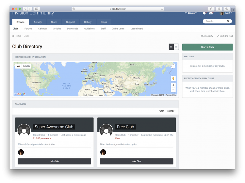
Task: Show all tabs overview icon
Action: pyautogui.click(x=219, y=9)
